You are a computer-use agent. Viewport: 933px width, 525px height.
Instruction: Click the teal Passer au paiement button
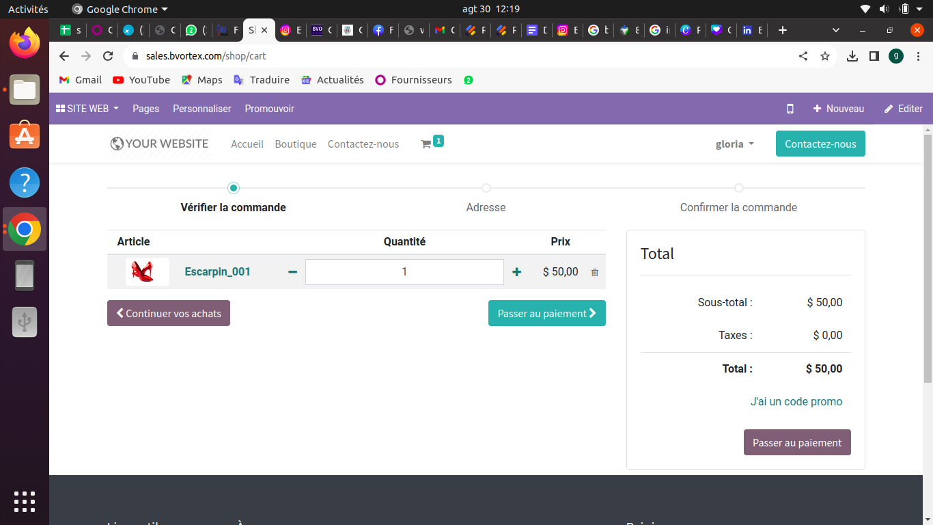546,313
